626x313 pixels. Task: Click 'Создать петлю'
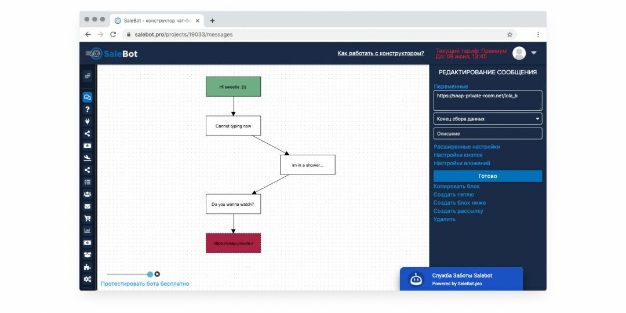pos(453,194)
